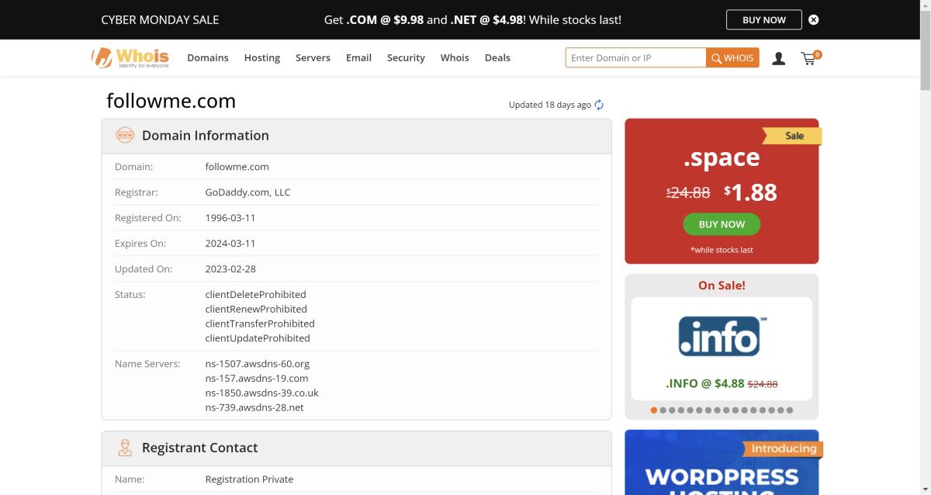Click the .info domain logo image

[722, 336]
